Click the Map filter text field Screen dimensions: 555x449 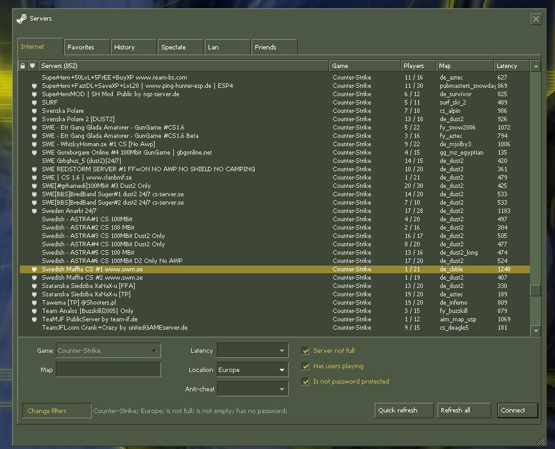click(108, 369)
